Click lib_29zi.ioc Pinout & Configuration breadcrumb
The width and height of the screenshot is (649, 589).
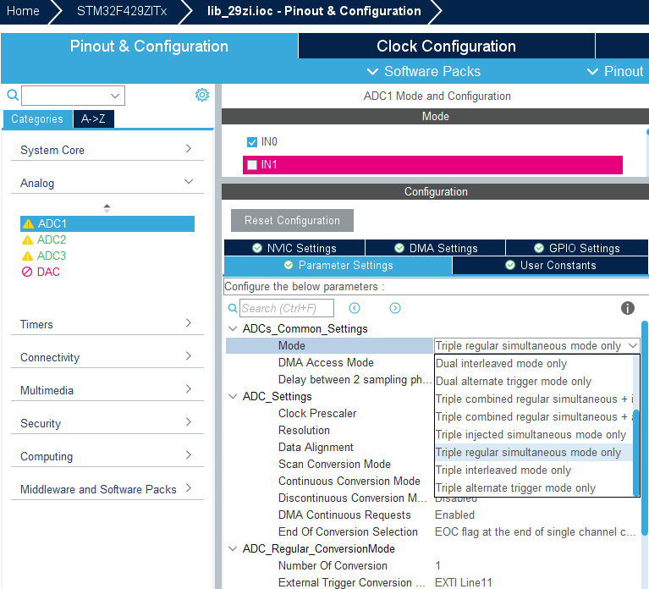point(314,11)
